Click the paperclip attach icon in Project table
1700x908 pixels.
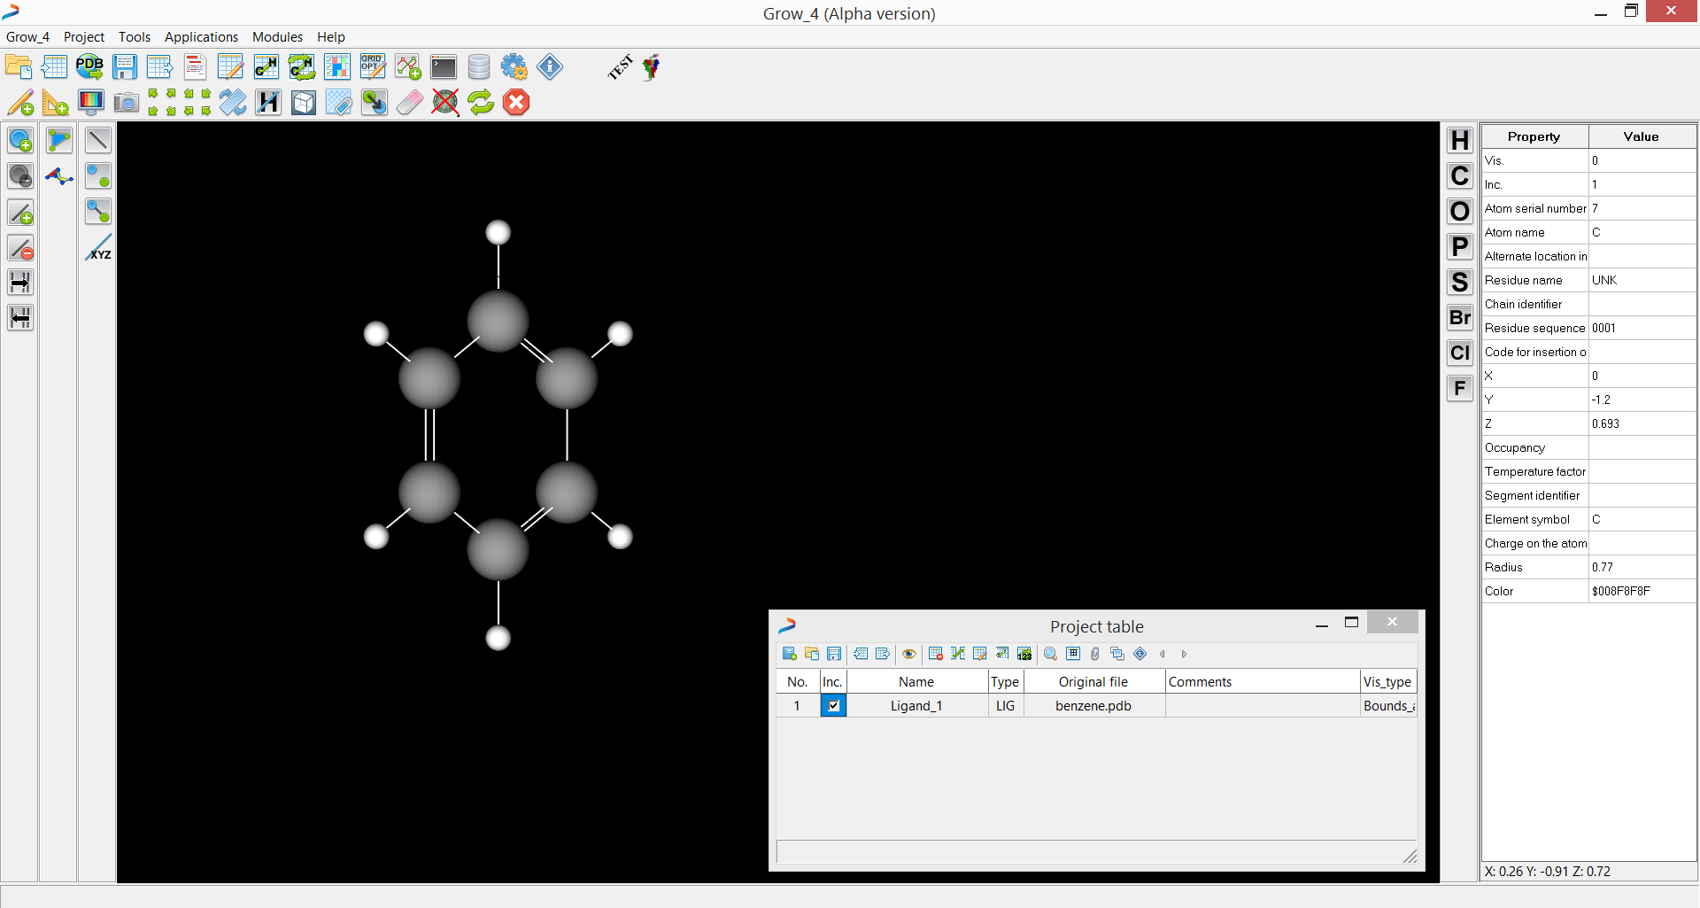1095,654
